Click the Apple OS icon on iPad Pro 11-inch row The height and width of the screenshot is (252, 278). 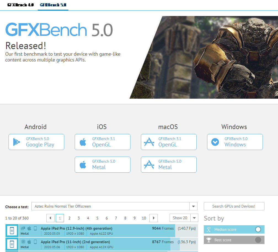[29, 242]
